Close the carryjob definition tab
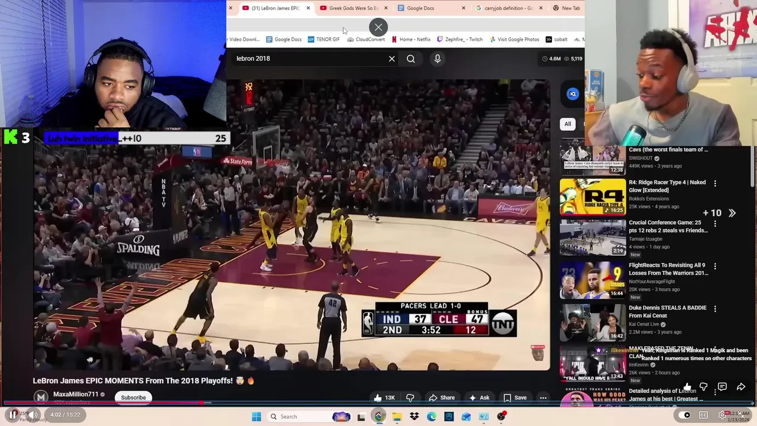757x426 pixels. 541,8
